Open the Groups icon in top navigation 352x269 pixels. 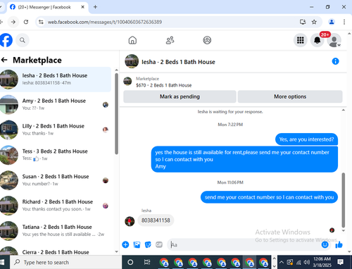[207, 40]
